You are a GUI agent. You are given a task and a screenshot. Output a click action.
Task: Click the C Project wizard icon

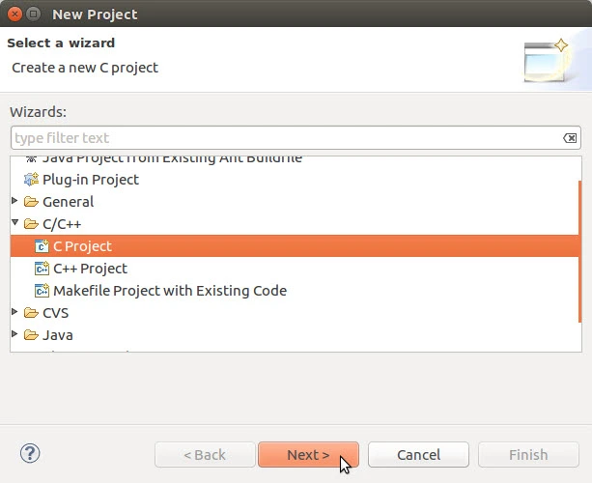point(42,246)
